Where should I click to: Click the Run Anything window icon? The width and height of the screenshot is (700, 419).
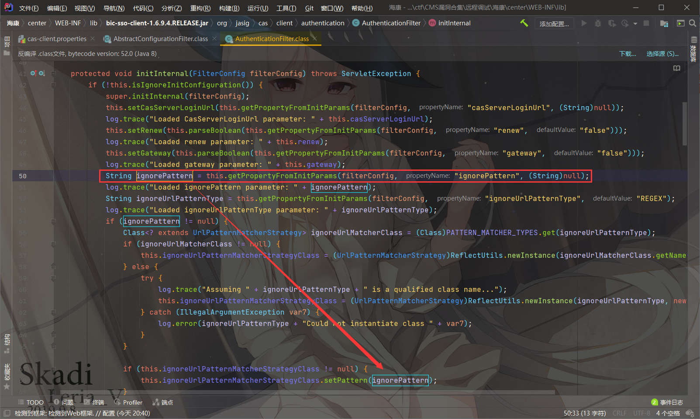[680, 23]
